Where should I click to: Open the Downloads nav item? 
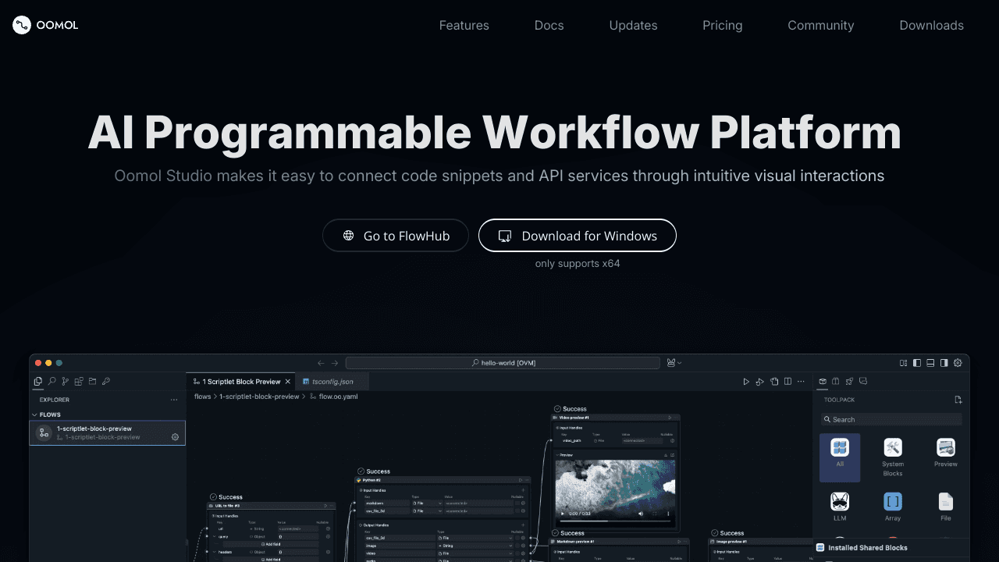click(931, 25)
